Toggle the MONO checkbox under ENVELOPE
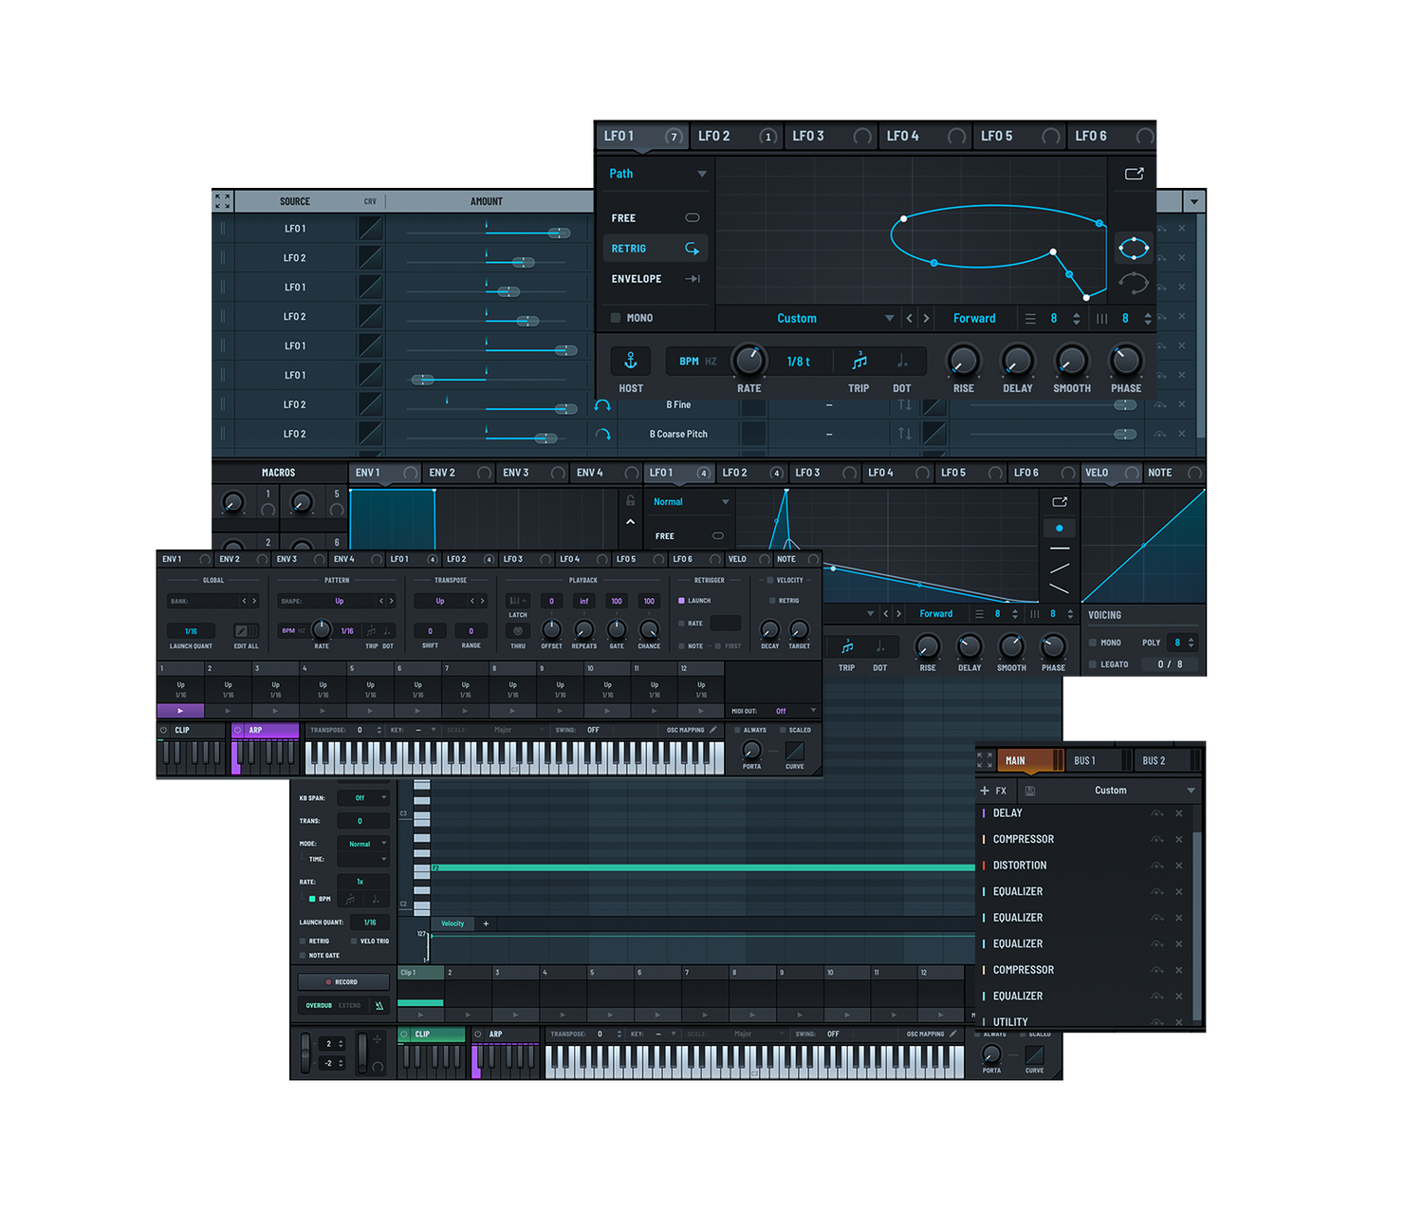 (616, 318)
